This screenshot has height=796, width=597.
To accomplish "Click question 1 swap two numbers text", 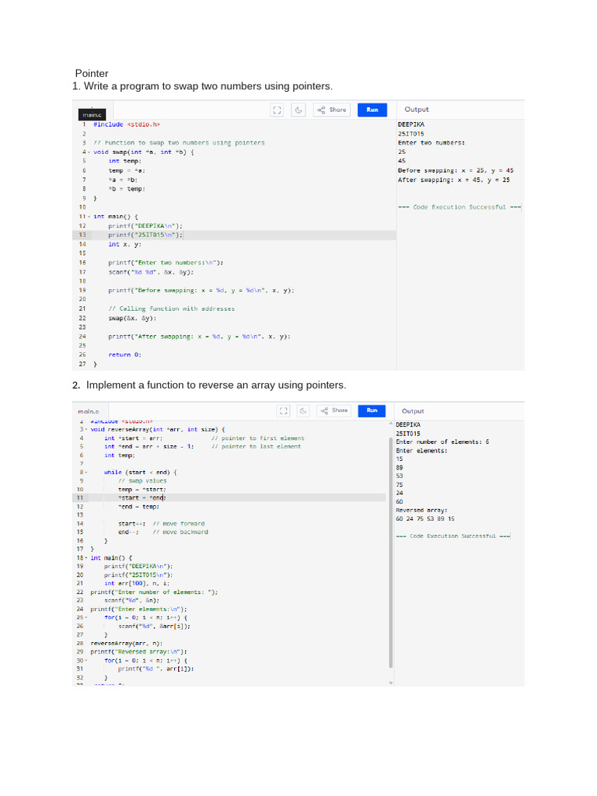I will point(203,86).
